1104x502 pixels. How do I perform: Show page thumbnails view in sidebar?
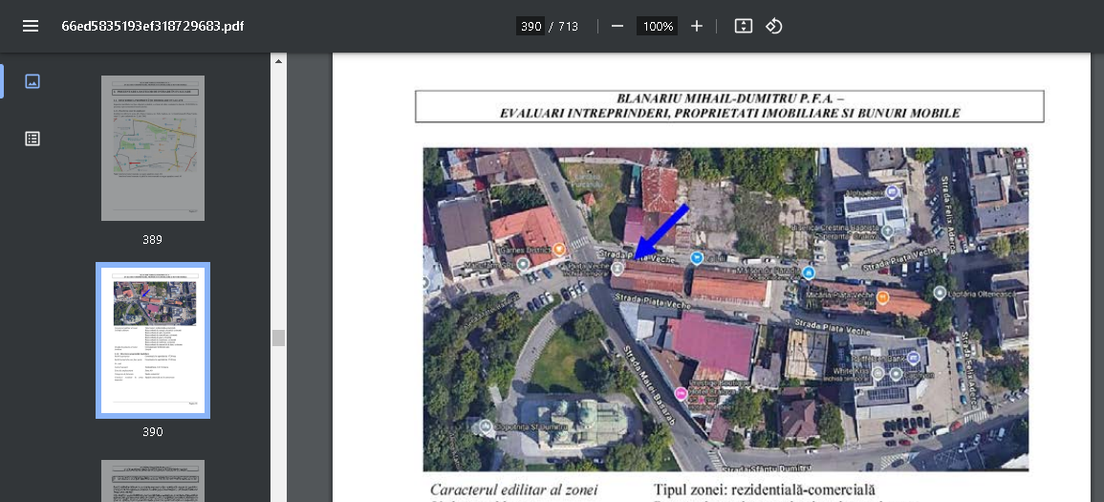(x=32, y=81)
